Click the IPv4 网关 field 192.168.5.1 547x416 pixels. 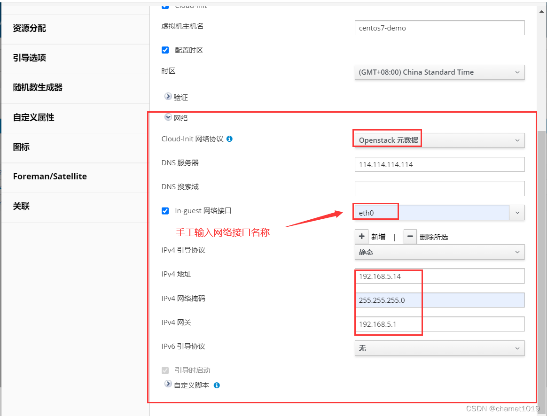tap(439, 324)
